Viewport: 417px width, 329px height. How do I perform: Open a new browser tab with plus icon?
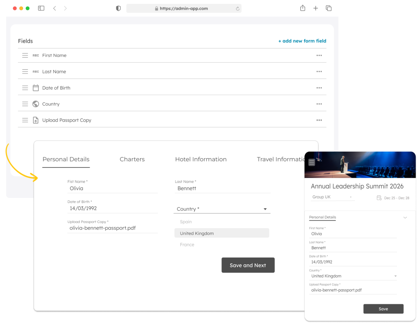[x=316, y=8]
